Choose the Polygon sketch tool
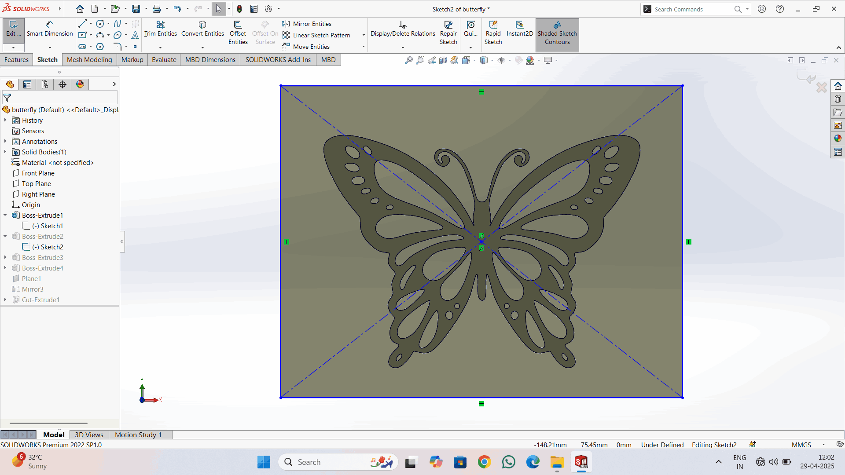845x475 pixels. [100, 47]
